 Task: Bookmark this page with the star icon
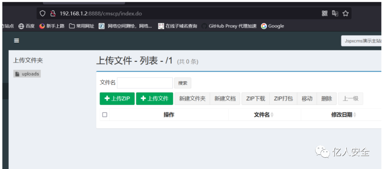point(346,13)
